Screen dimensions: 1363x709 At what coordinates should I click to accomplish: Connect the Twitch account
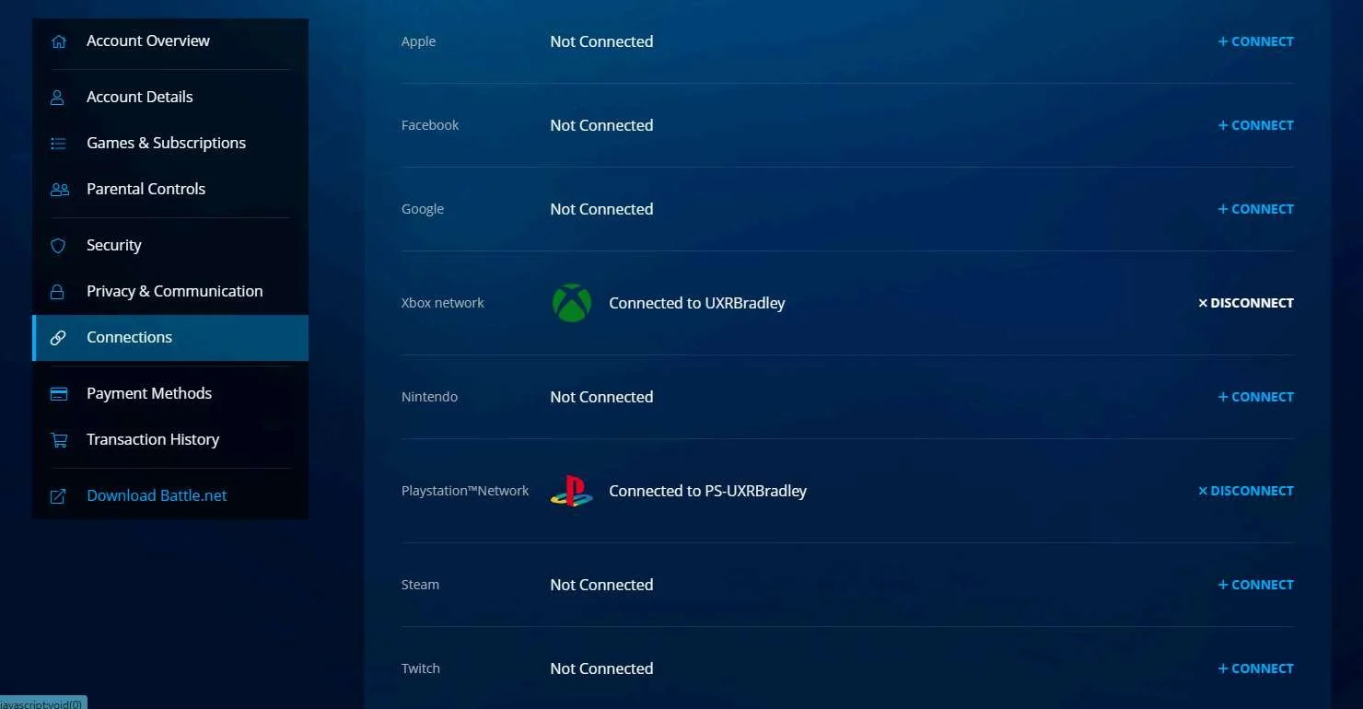coord(1256,668)
